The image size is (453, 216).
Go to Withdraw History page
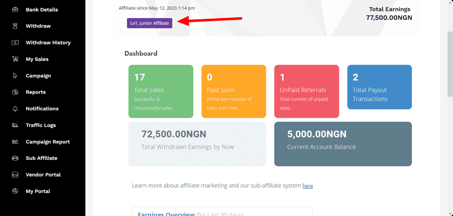tap(48, 42)
